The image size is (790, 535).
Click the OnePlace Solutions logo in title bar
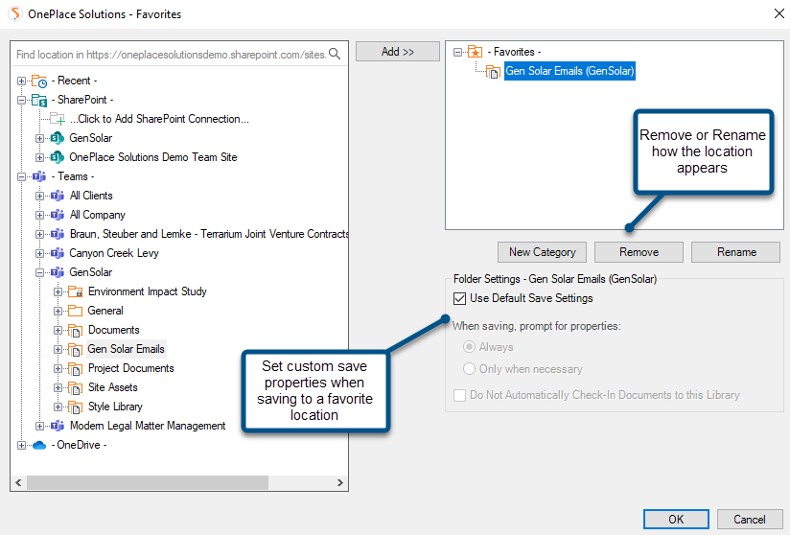[15, 13]
